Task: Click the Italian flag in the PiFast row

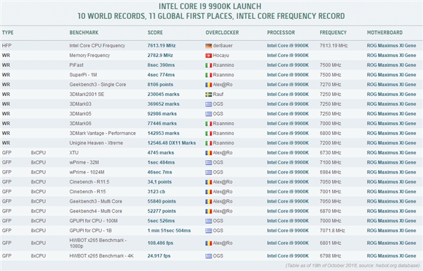Action: (x=209, y=66)
